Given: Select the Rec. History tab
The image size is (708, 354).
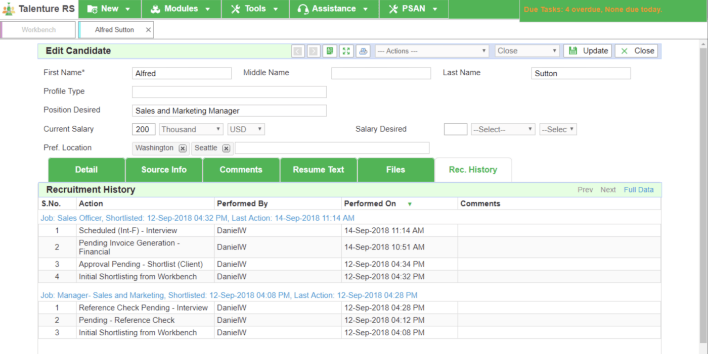Looking at the screenshot, I should click(x=473, y=170).
